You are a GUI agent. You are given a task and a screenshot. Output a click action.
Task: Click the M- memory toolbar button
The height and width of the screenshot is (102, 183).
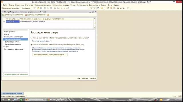pos(124,8)
